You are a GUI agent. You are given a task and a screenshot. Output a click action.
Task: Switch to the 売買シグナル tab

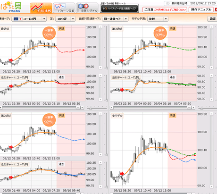[x=87, y=8]
